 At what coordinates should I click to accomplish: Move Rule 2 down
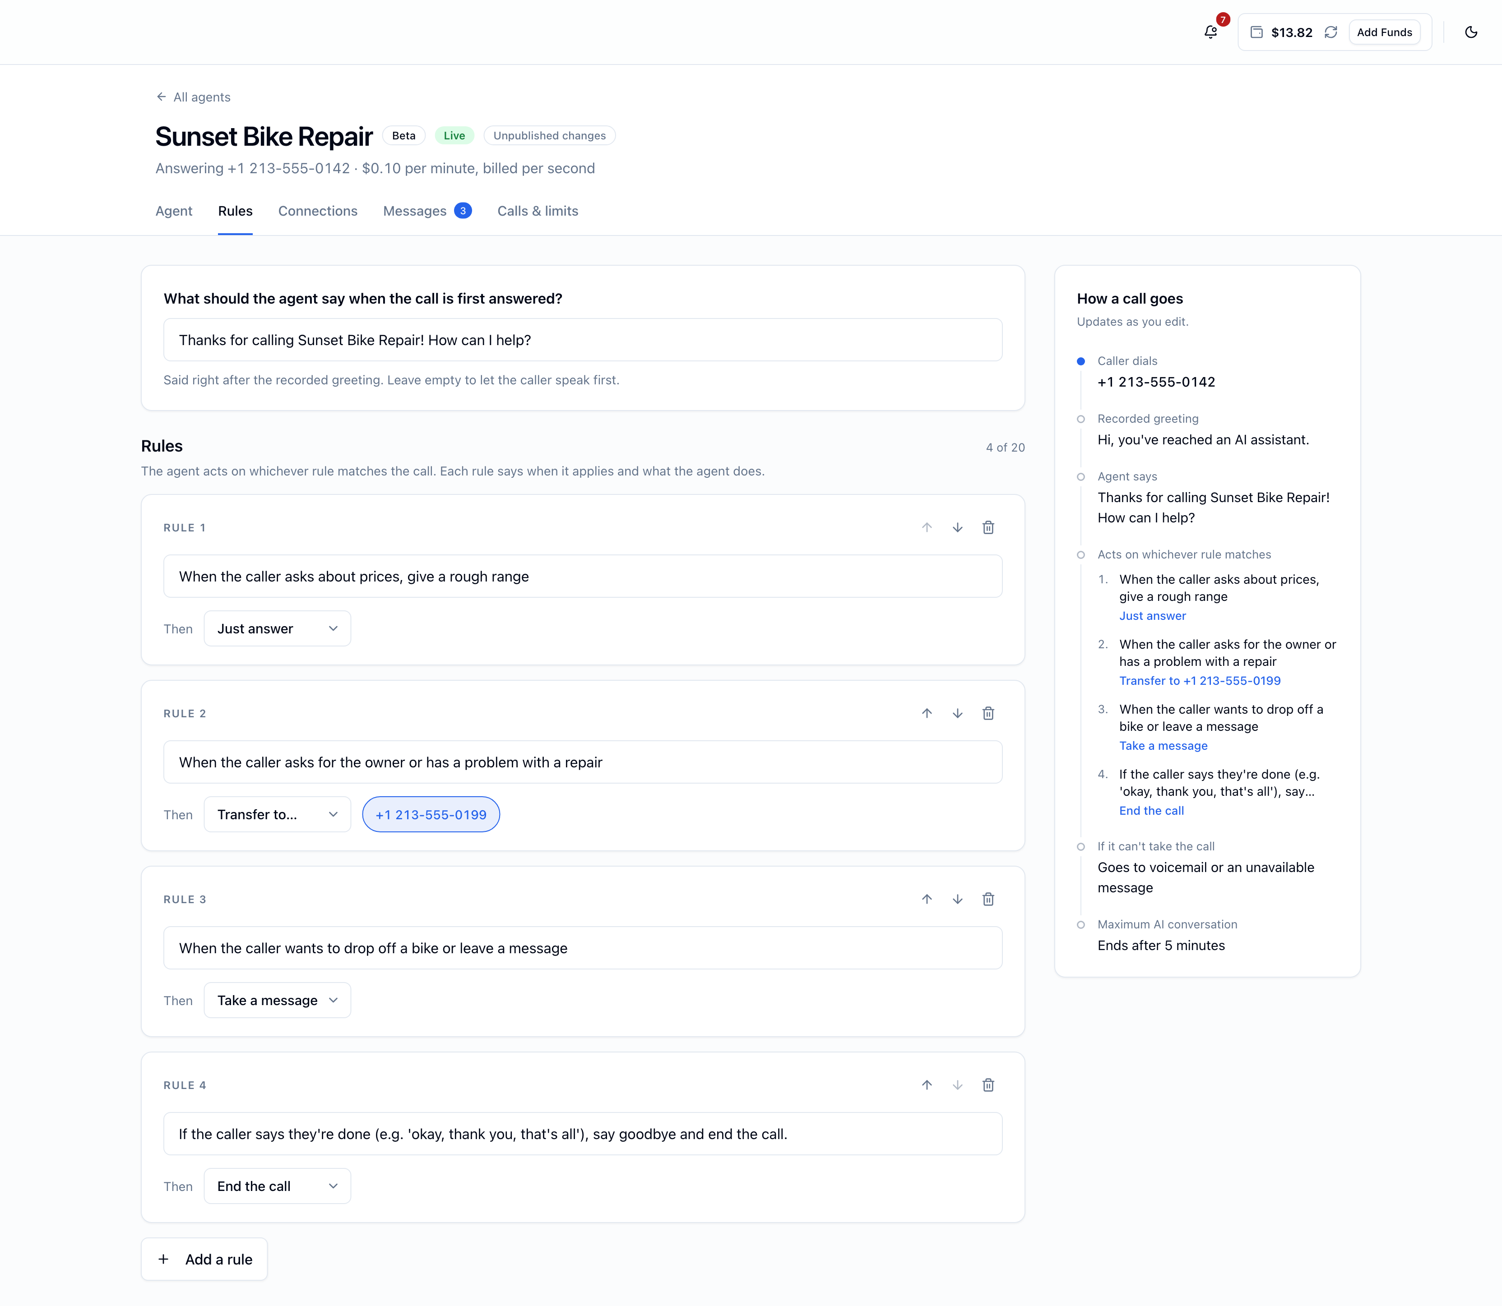click(957, 714)
